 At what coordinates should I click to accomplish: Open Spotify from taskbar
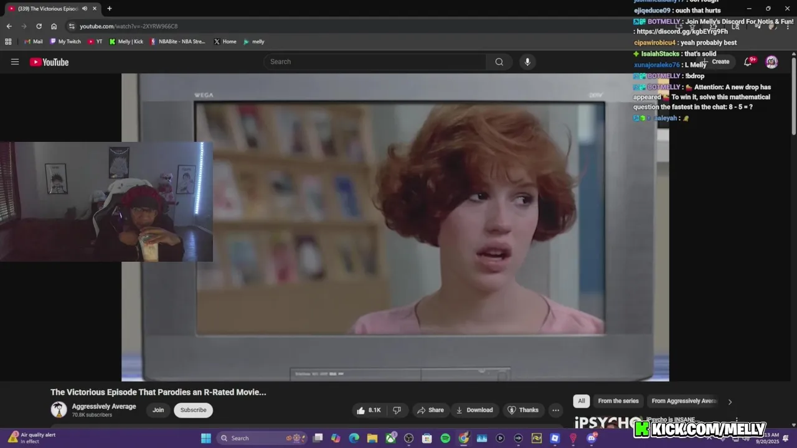point(445,438)
